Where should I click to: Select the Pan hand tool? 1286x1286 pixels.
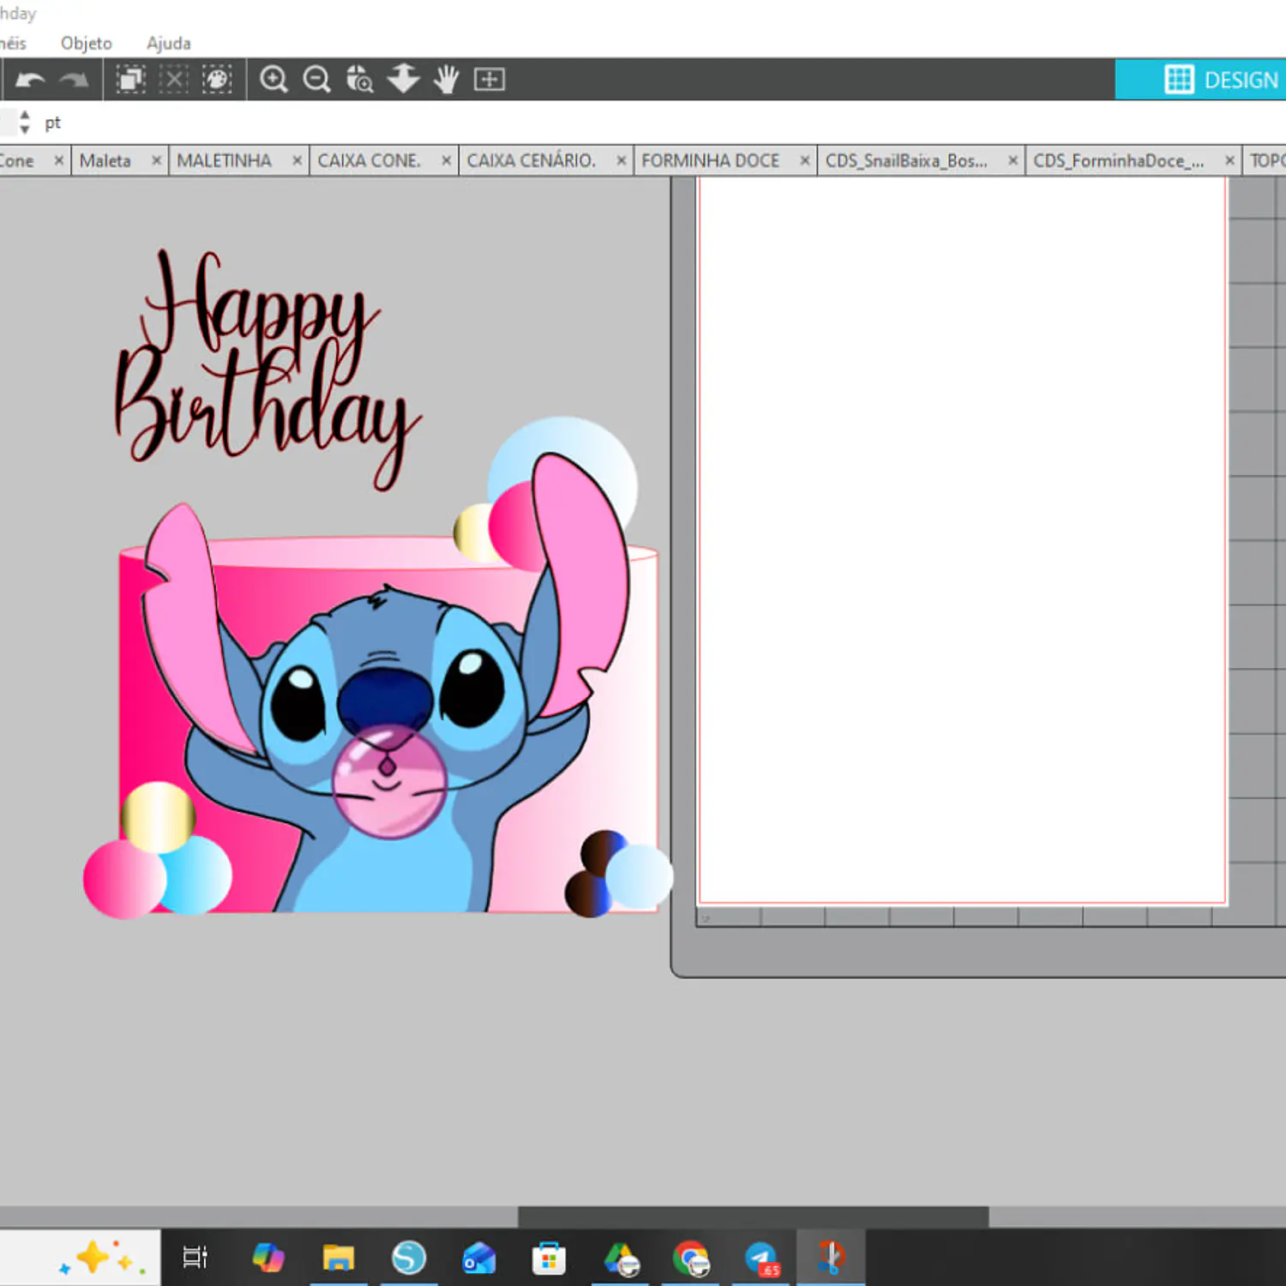tap(446, 80)
